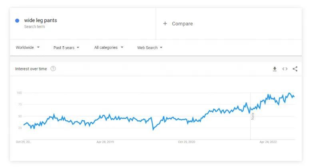This screenshot has height=167, width=309.
Task: Click the blue dot for wide leg pants
Action: (x=17, y=20)
